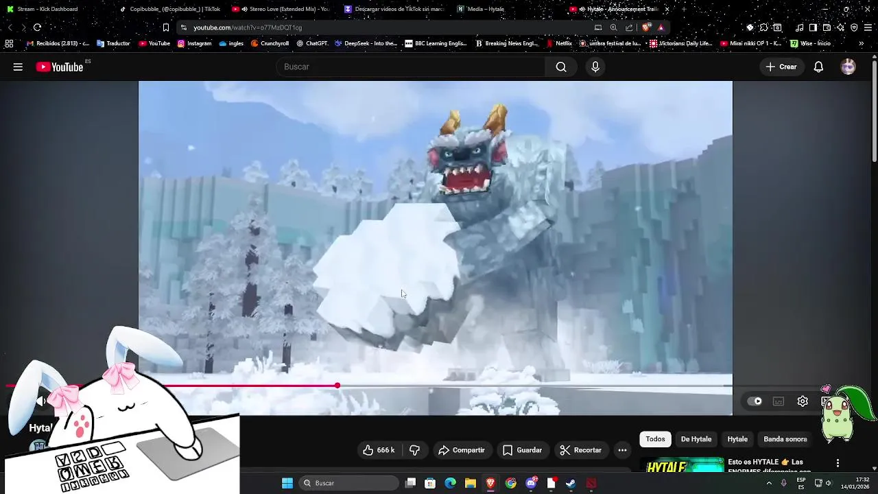Launch Microsoft Edge from the taskbar

click(x=450, y=483)
